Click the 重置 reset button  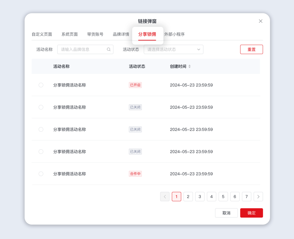(x=251, y=49)
